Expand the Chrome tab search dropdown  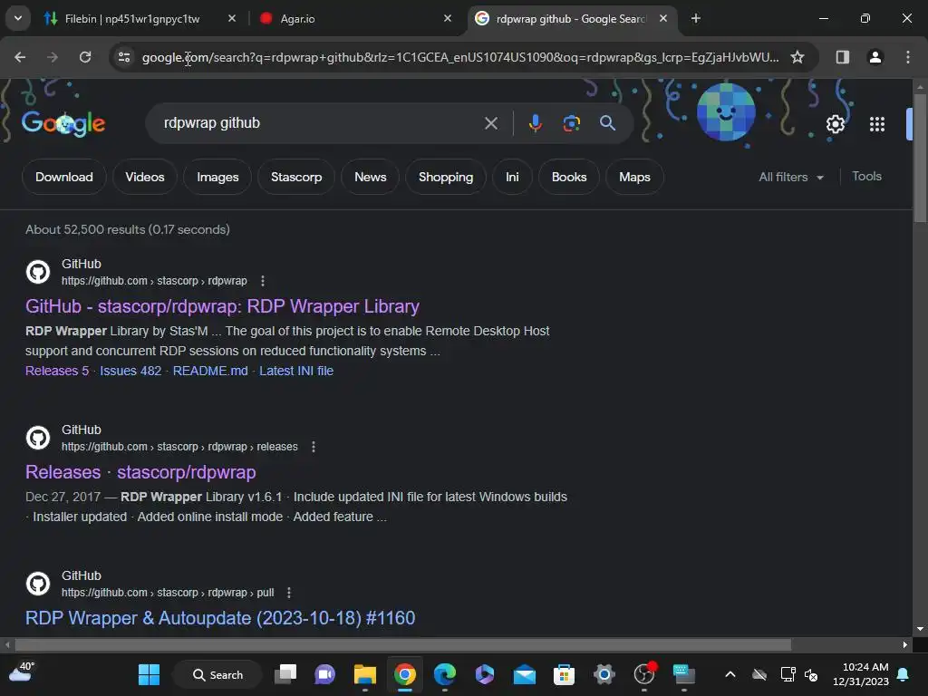18,18
